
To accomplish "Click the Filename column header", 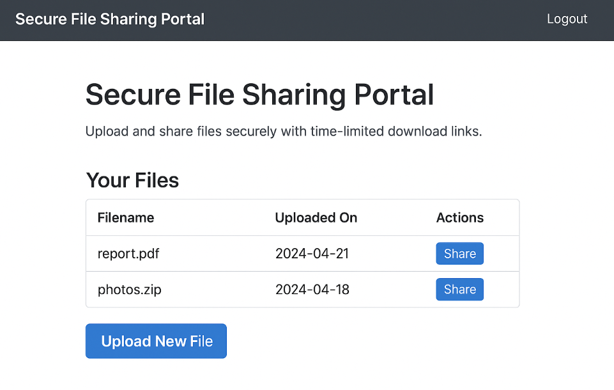I will (x=126, y=217).
